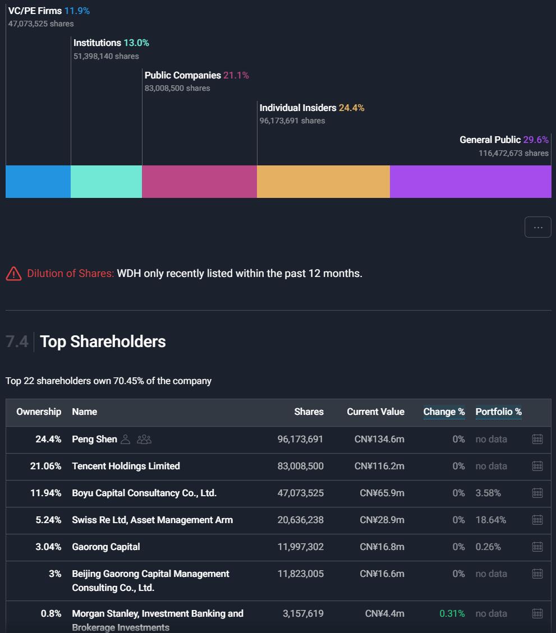Click the Ownership column header
The image size is (556, 633).
[x=39, y=412]
